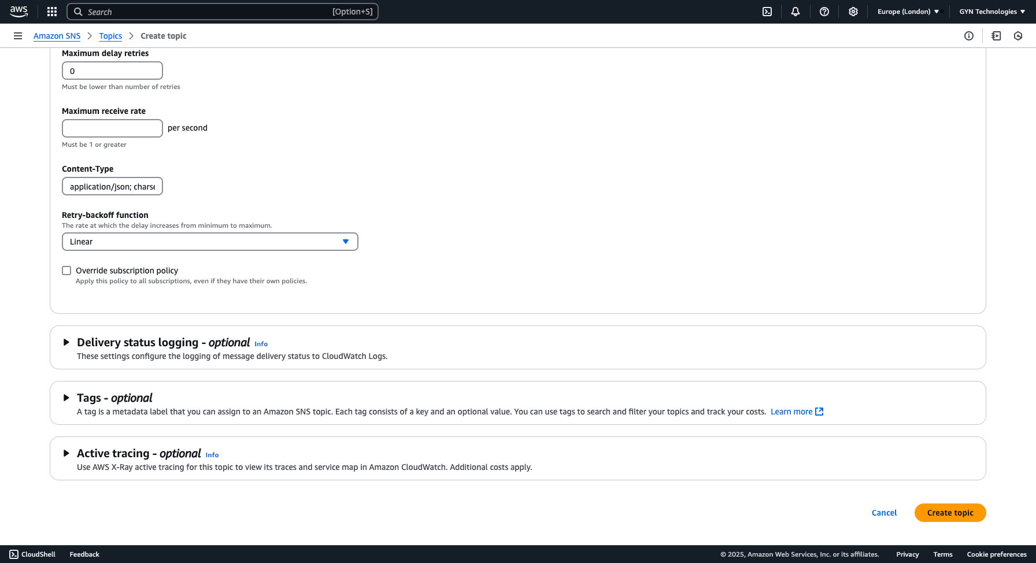Enable Override subscription policy
Image resolution: width=1036 pixels, height=563 pixels.
(x=66, y=270)
